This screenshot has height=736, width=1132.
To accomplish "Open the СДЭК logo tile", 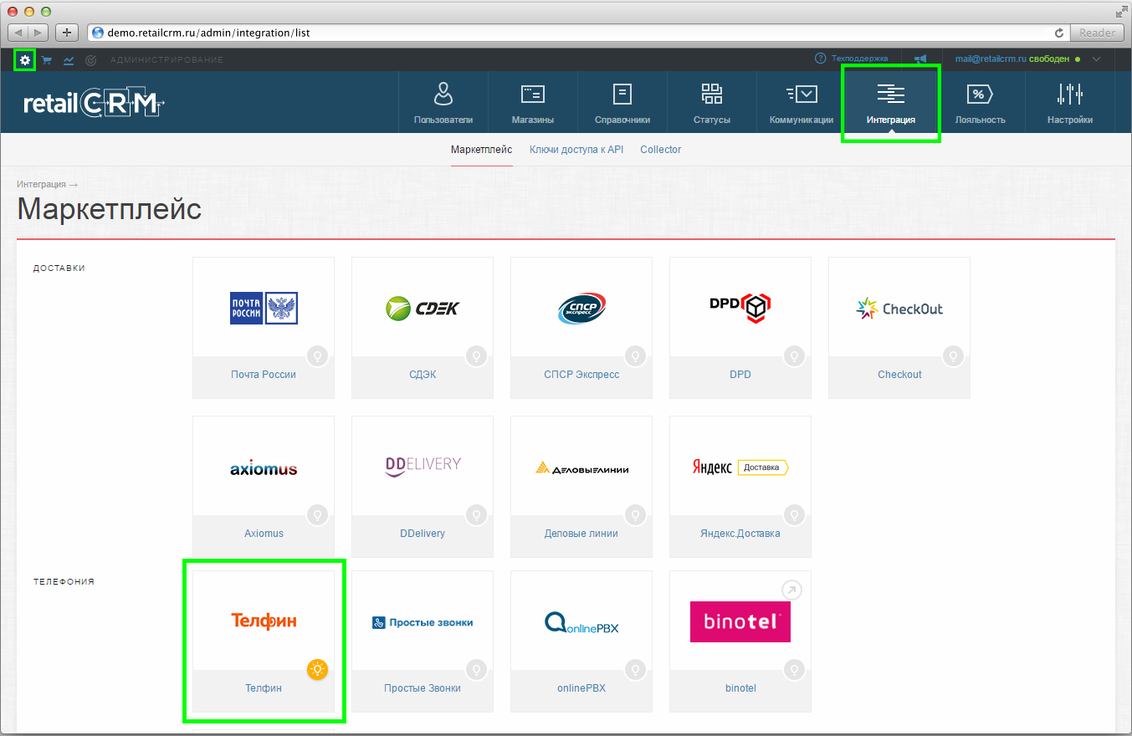I will [423, 308].
